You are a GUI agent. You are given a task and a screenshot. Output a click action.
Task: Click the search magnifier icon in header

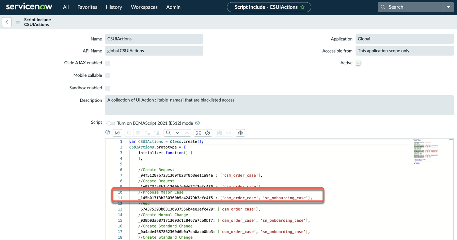tap(383, 7)
